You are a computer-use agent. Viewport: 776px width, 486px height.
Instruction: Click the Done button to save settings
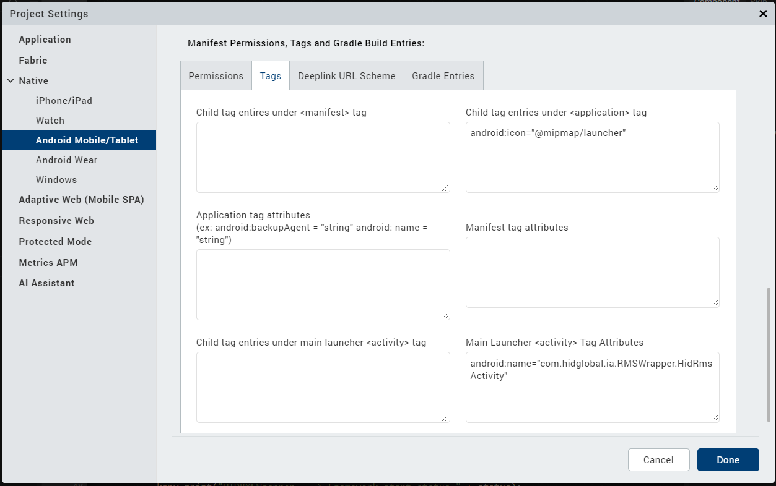pyautogui.click(x=728, y=459)
